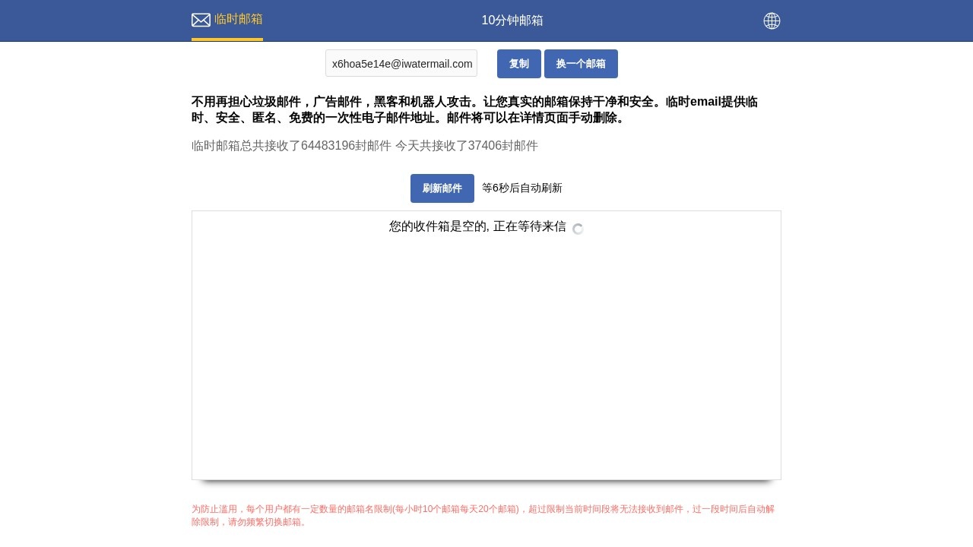Open the language globe icon
973x547 pixels.
coord(772,21)
